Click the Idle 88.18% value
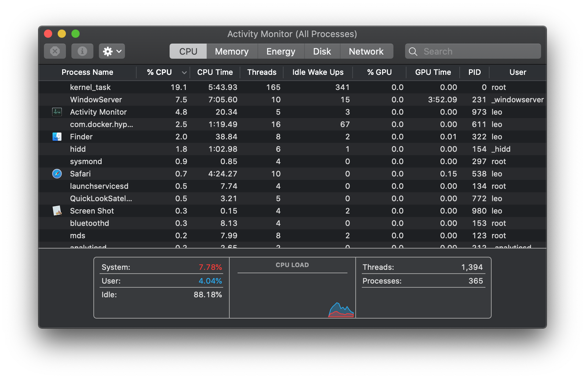Screen dimensions: 585x379 pyautogui.click(x=208, y=295)
